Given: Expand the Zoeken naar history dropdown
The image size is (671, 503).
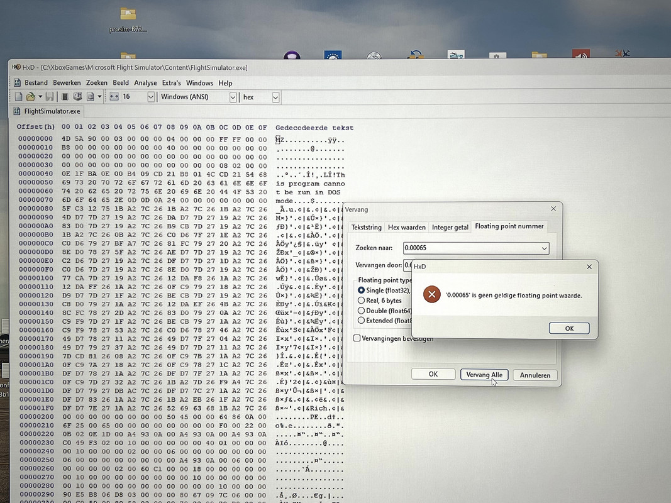Looking at the screenshot, I should [544, 248].
